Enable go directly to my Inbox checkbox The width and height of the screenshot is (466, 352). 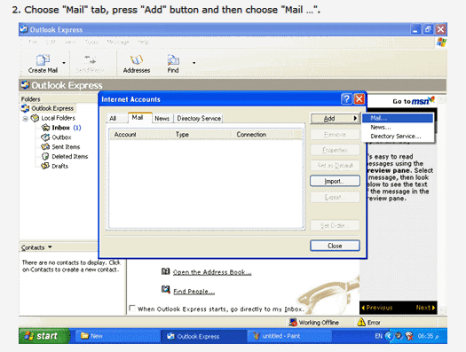tap(132, 308)
